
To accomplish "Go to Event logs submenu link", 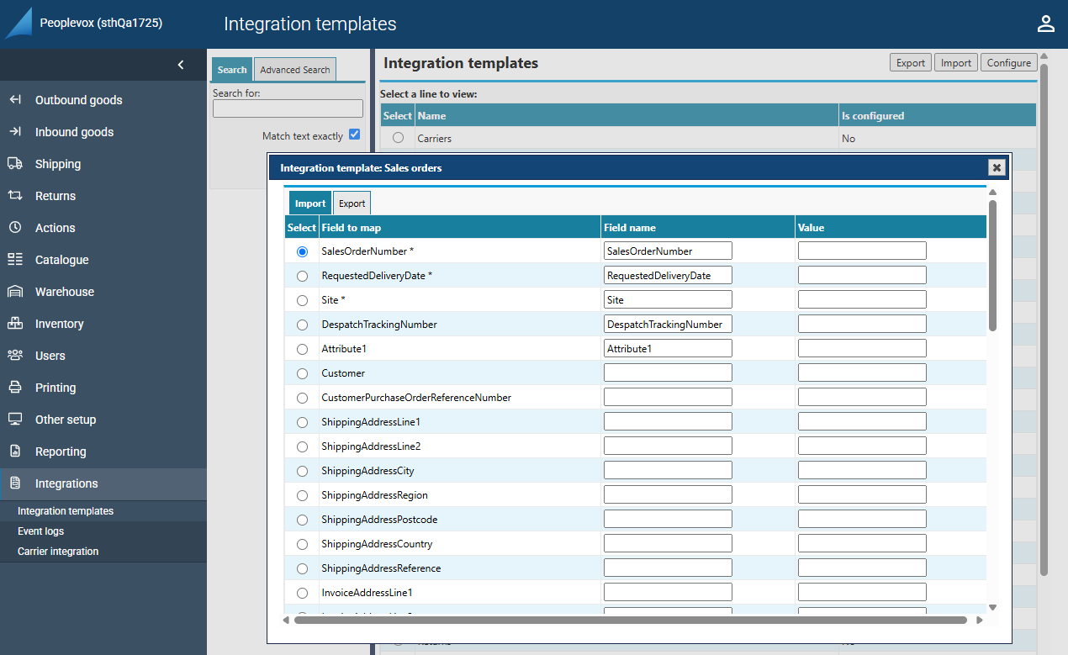I will pyautogui.click(x=40, y=531).
